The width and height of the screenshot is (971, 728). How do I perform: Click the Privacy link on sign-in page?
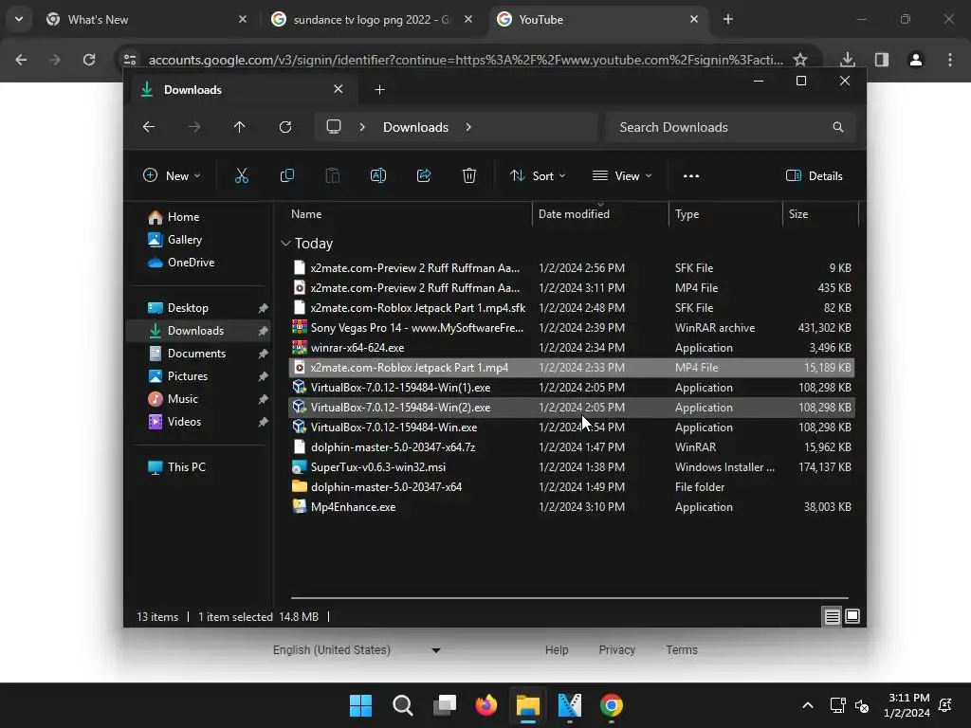click(616, 650)
